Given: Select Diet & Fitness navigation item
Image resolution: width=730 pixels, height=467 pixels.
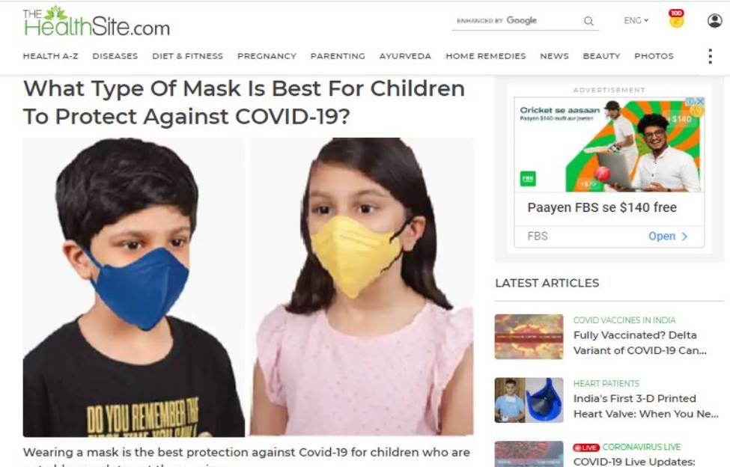Looking at the screenshot, I should (188, 56).
